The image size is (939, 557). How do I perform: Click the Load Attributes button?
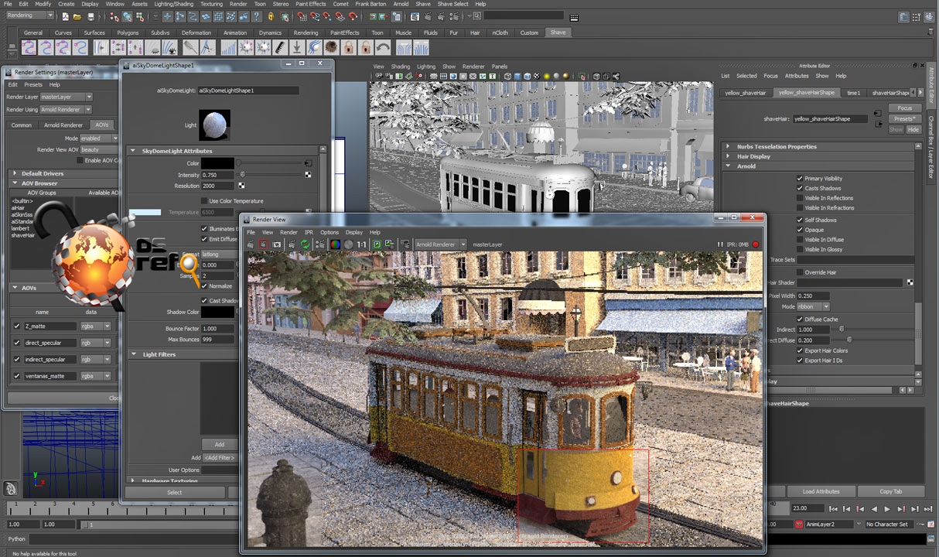(x=821, y=491)
